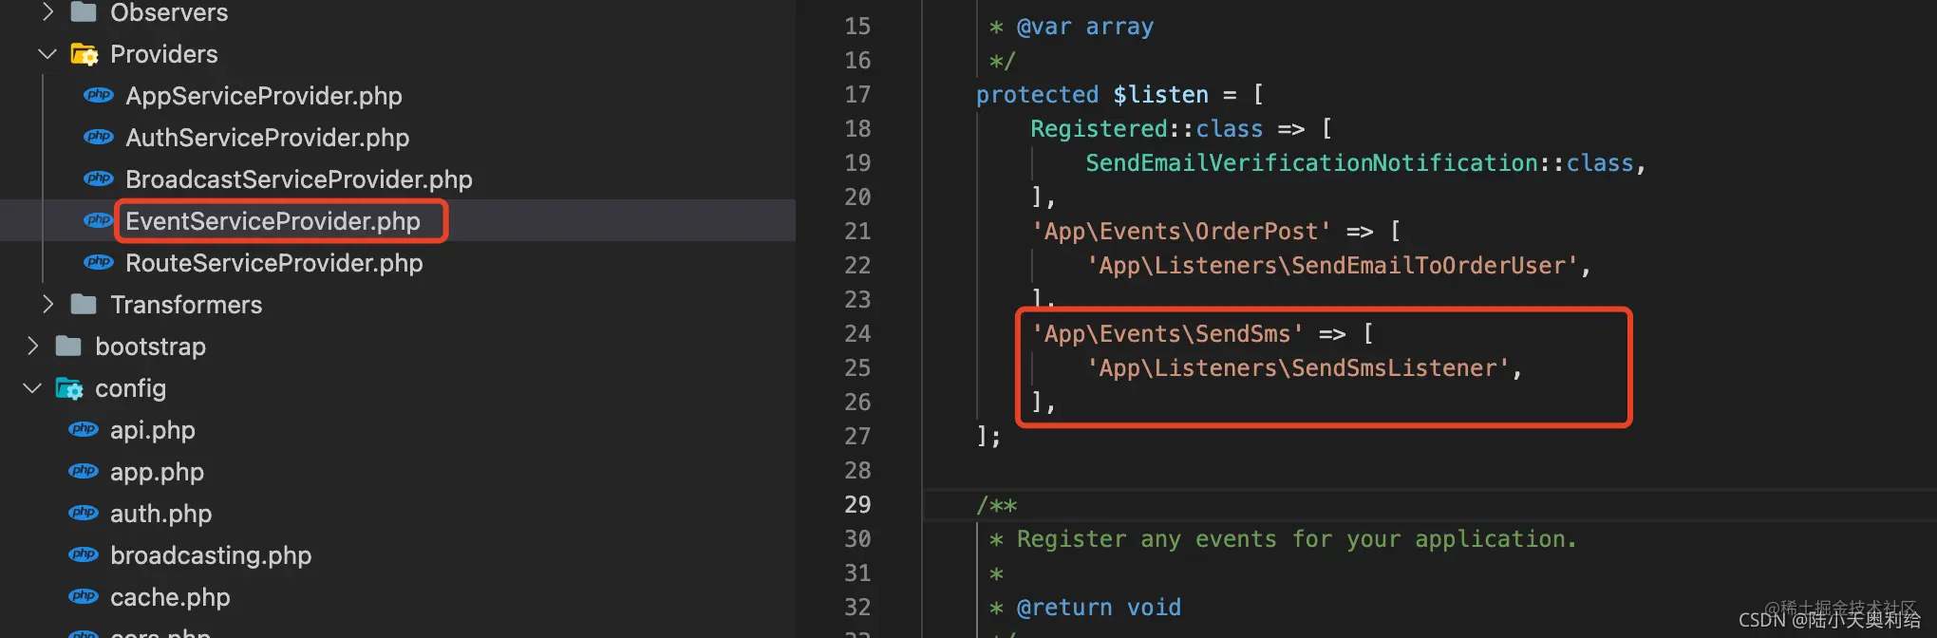
Task: Open RouteServiceProvider.php file
Action: pyautogui.click(x=274, y=263)
